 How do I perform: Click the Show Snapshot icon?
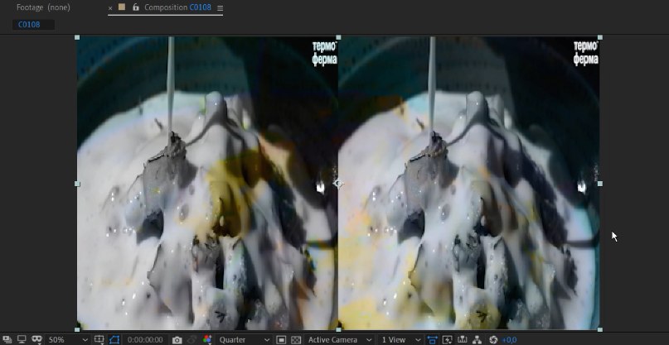click(192, 340)
